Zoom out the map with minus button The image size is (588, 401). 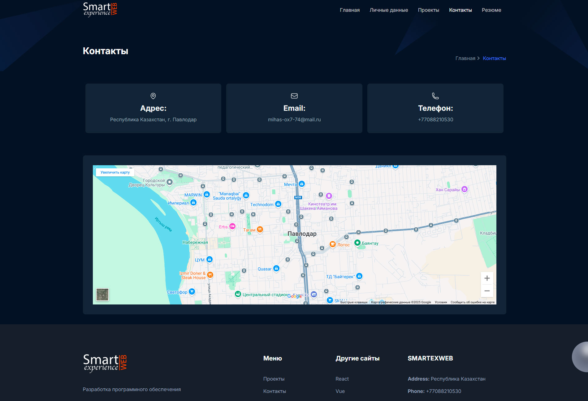[487, 291]
